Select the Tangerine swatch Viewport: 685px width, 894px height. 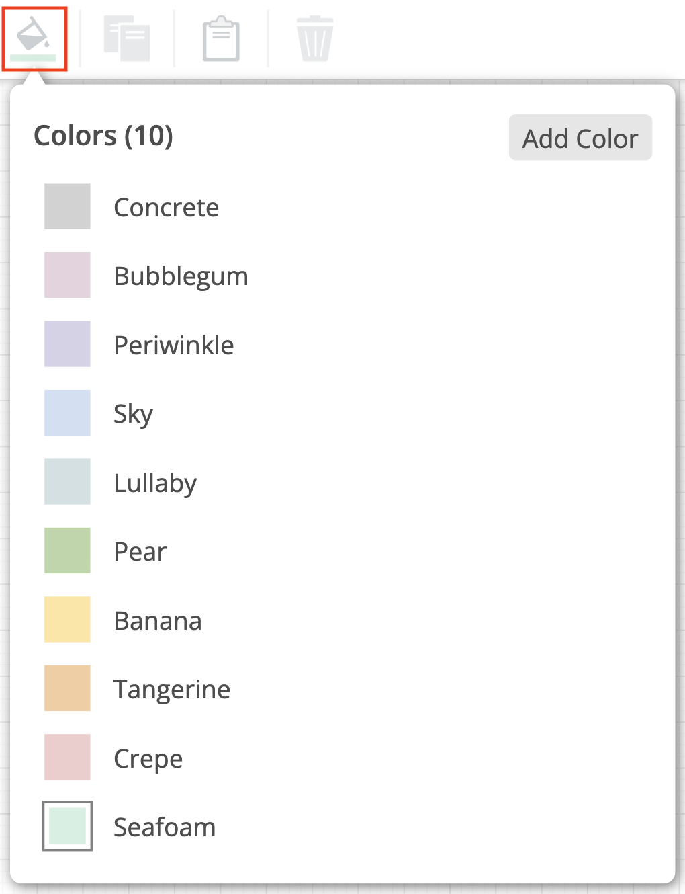(67, 688)
